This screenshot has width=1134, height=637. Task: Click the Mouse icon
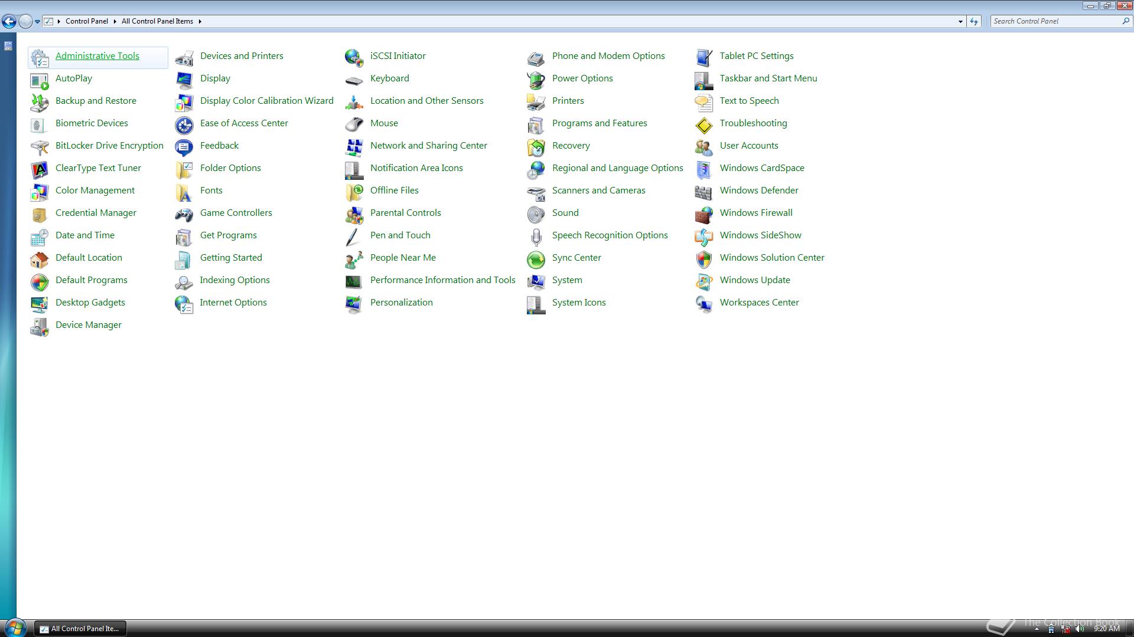pyautogui.click(x=354, y=125)
